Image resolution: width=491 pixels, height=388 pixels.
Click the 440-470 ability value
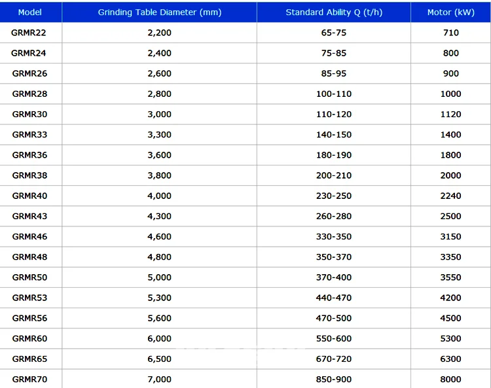(334, 298)
